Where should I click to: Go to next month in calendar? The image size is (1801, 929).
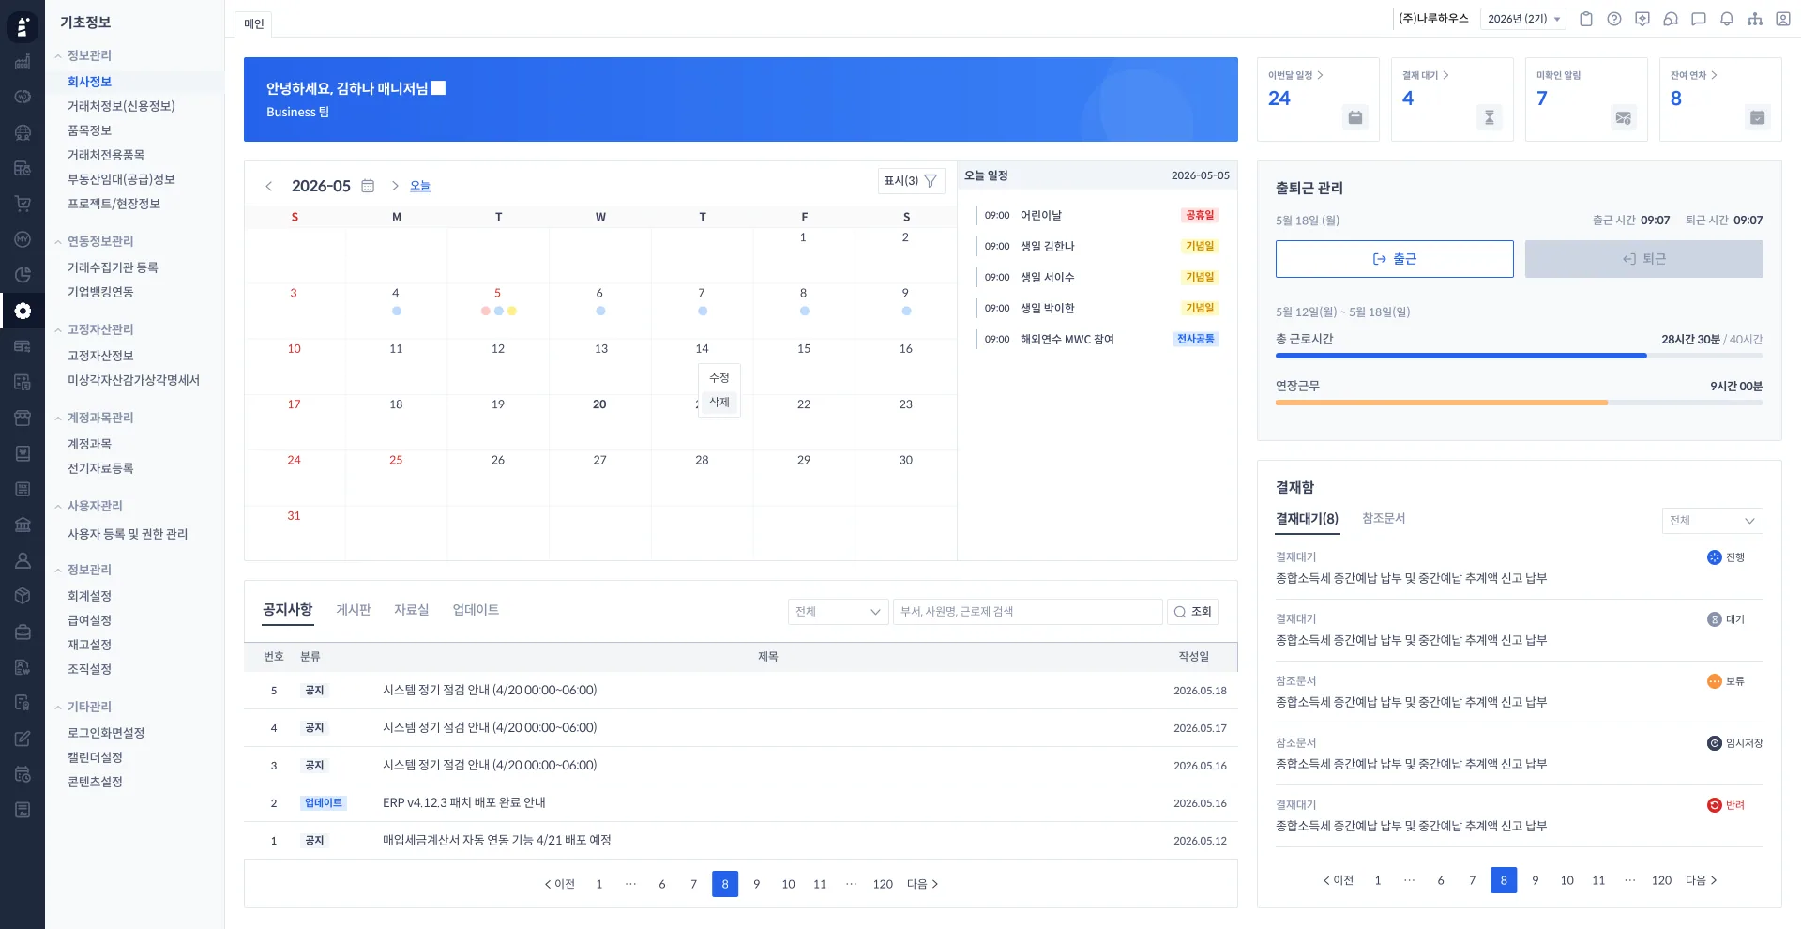395,186
